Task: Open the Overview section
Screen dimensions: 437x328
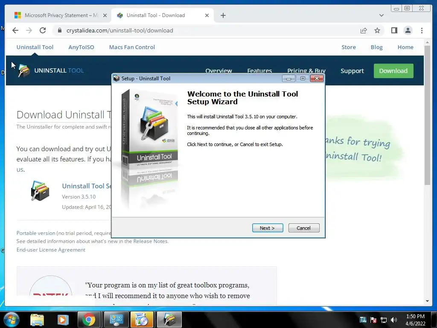Action: point(218,70)
